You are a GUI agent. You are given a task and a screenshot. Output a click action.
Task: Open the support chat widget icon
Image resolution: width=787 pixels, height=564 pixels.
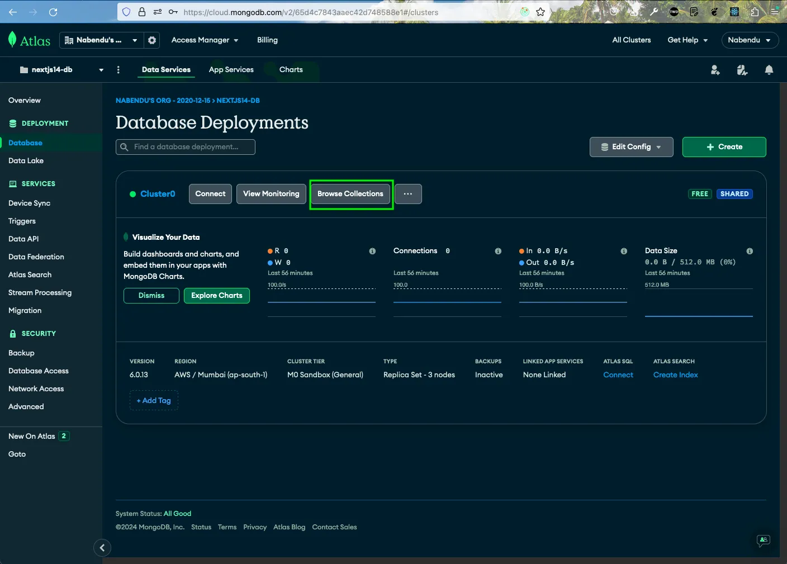click(x=764, y=540)
